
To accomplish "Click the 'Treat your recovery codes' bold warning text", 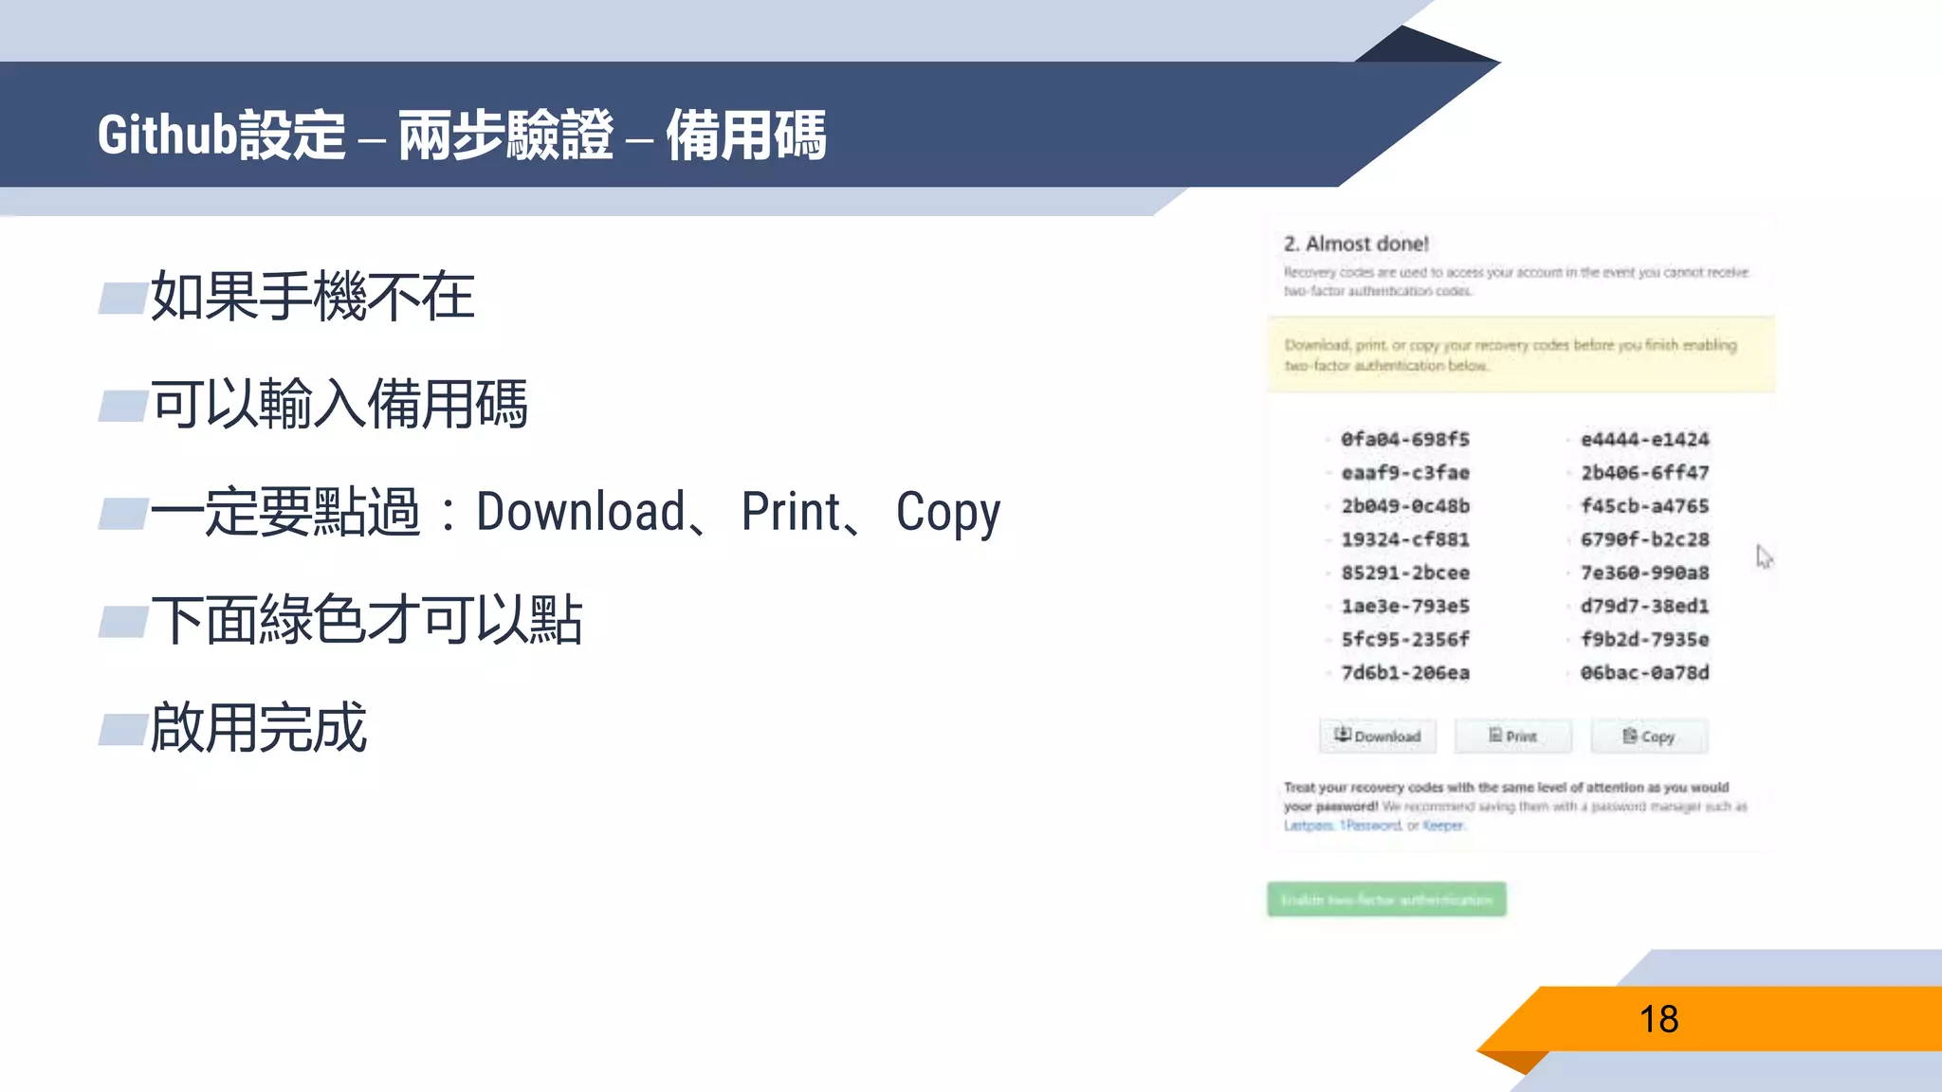I will [1506, 796].
